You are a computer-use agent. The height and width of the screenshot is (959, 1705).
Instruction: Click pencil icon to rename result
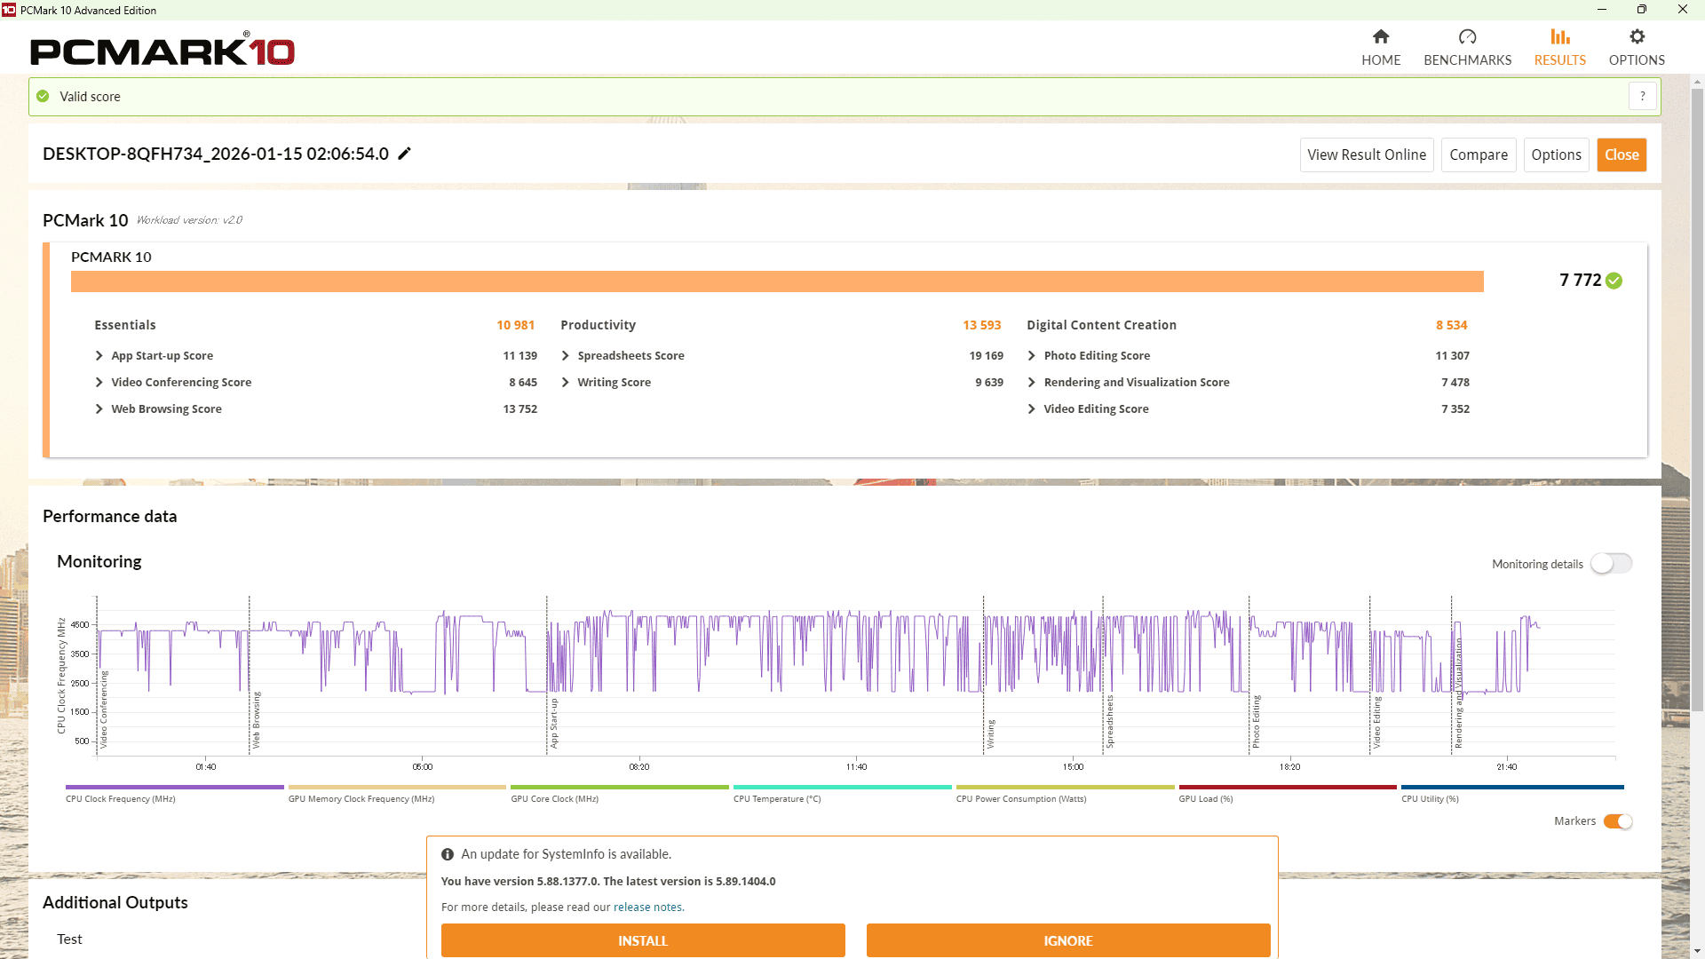pos(404,154)
